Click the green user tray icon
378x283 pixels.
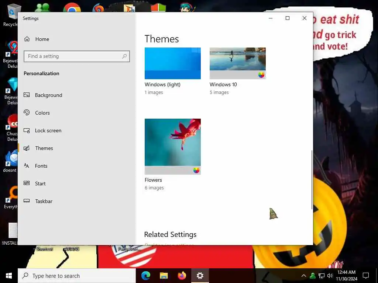[313, 276]
